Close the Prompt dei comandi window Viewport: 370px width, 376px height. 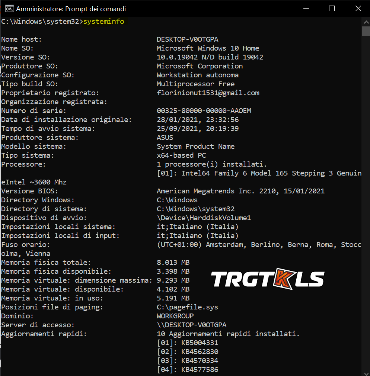click(358, 9)
